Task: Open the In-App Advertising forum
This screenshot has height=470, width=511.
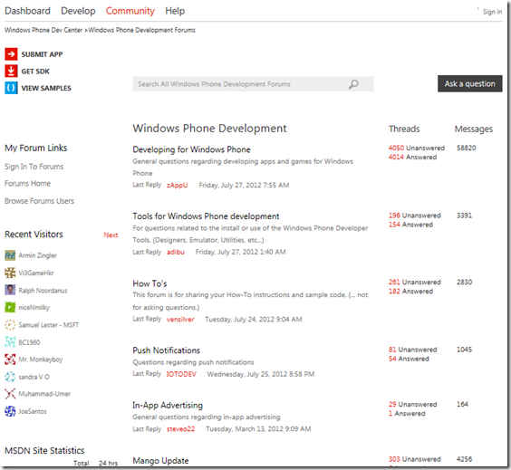Action: [168, 406]
